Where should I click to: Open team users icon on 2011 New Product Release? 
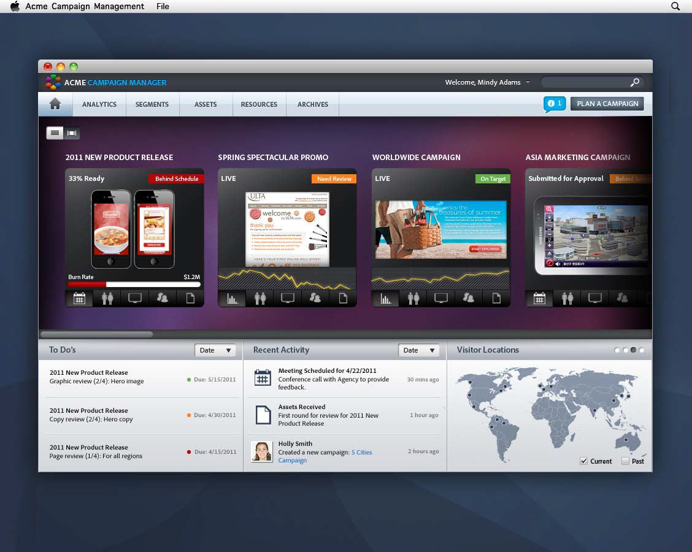coord(163,298)
